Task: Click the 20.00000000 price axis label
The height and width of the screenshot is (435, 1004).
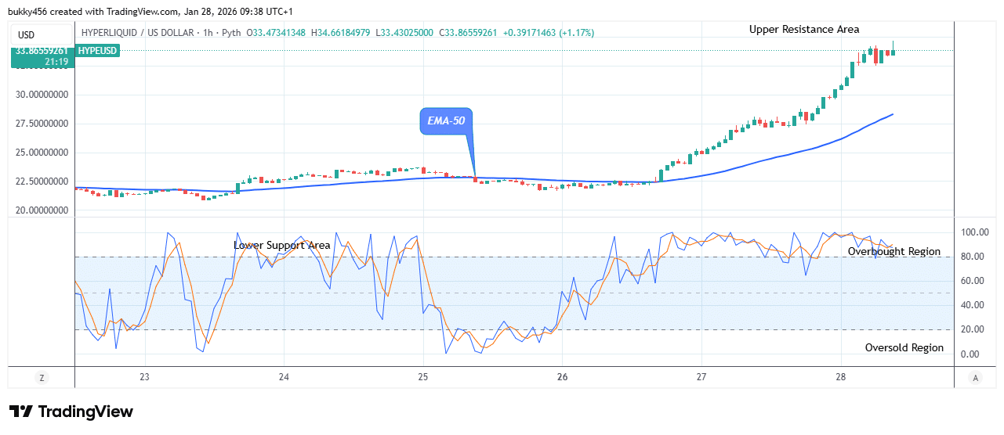Action: point(41,210)
